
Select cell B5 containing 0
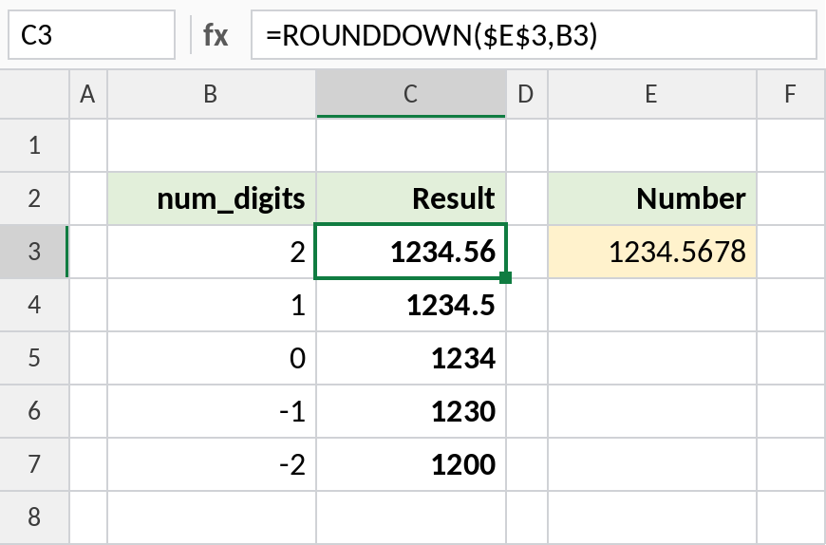pyautogui.click(x=211, y=358)
